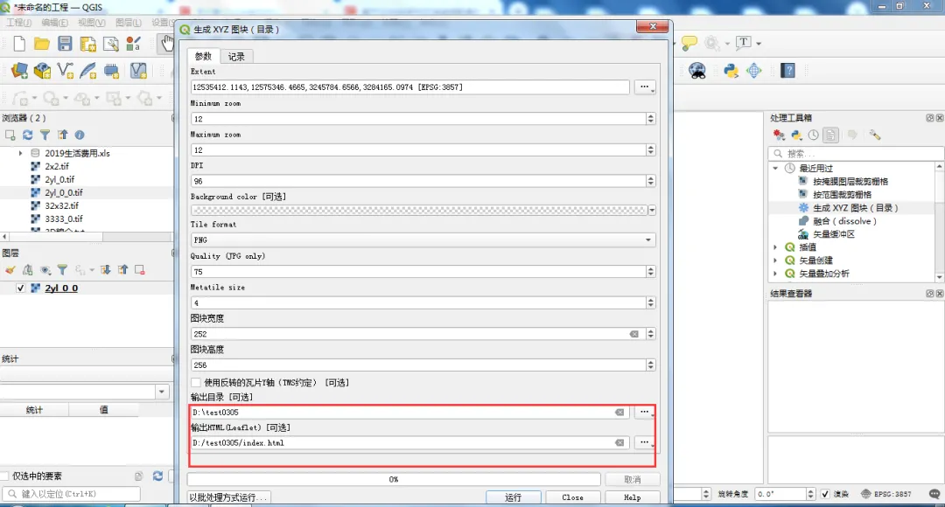The height and width of the screenshot is (507, 945).
Task: Create a new project with blank page icon
Action: click(x=19, y=44)
